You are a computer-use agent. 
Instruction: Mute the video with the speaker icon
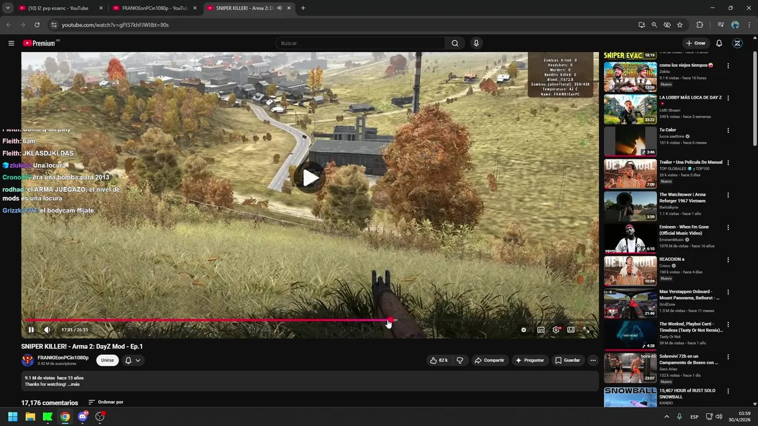pyautogui.click(x=47, y=330)
